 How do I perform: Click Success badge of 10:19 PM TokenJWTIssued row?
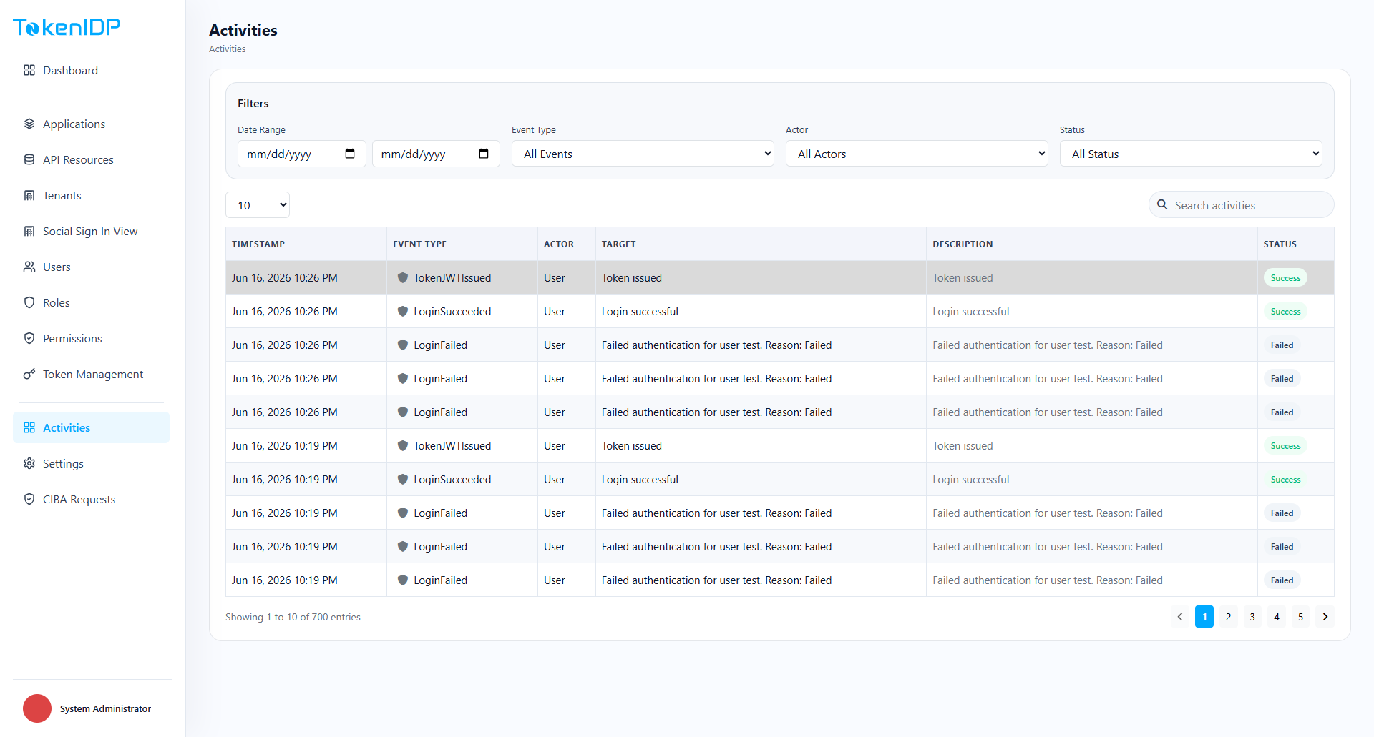click(x=1286, y=446)
